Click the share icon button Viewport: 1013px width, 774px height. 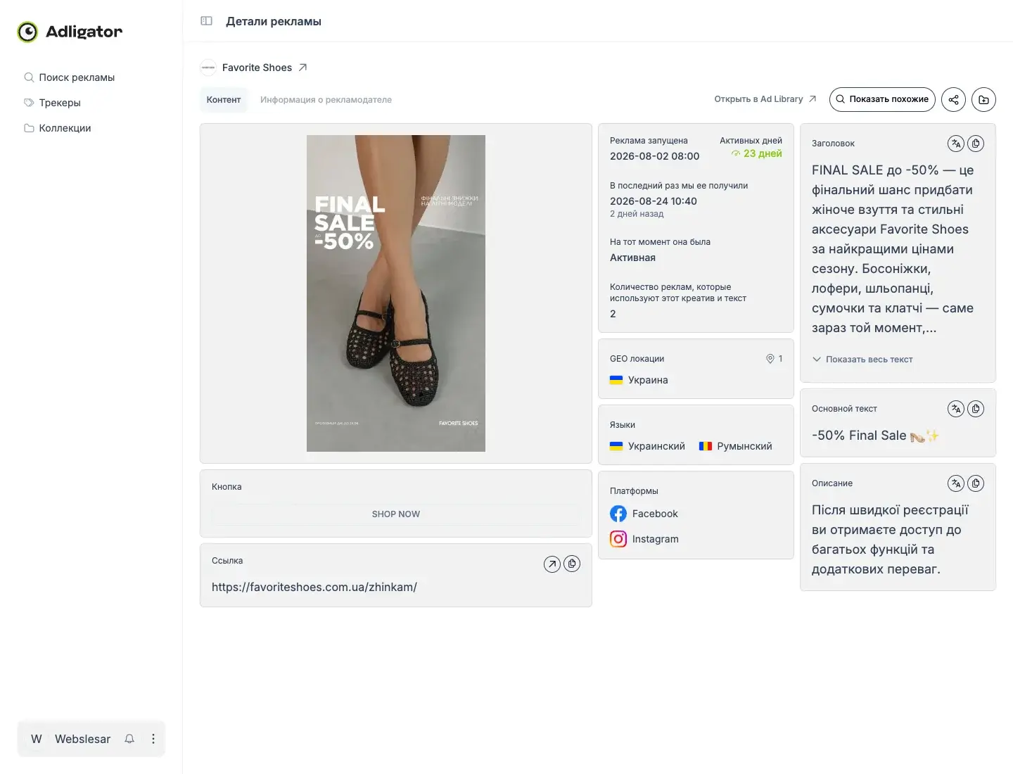pyautogui.click(x=953, y=99)
